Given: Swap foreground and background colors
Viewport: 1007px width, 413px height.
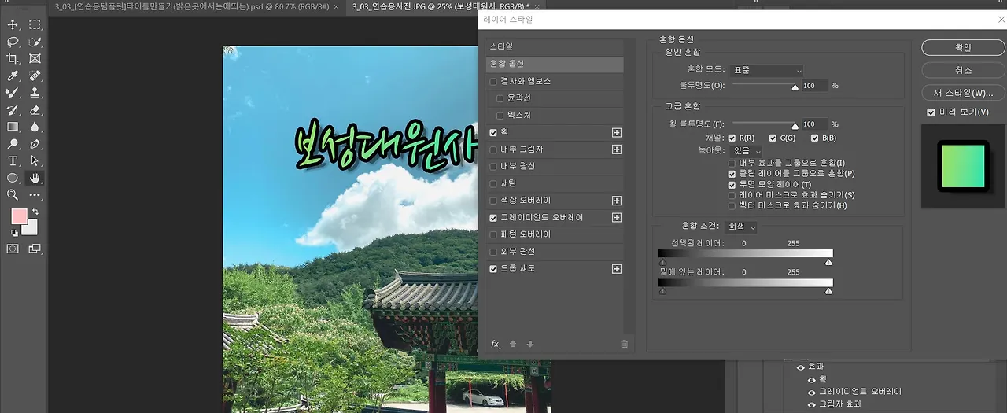Looking at the screenshot, I should [35, 212].
